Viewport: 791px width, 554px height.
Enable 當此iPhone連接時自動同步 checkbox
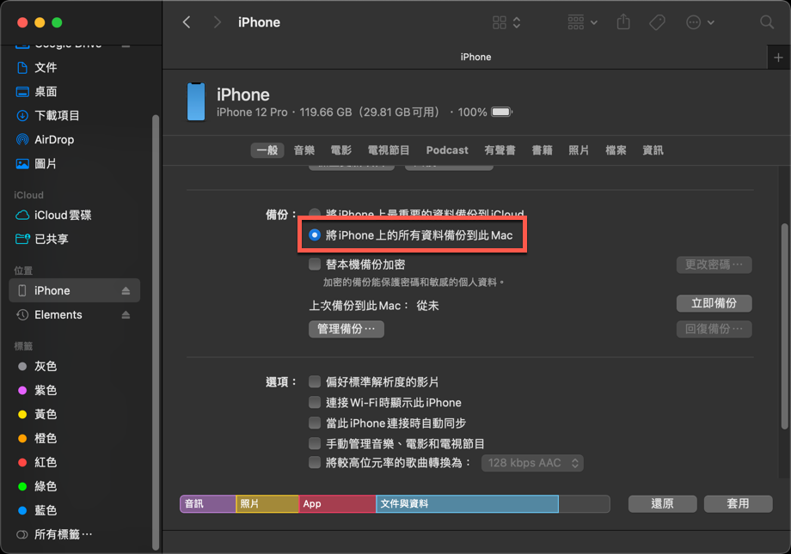(x=315, y=423)
